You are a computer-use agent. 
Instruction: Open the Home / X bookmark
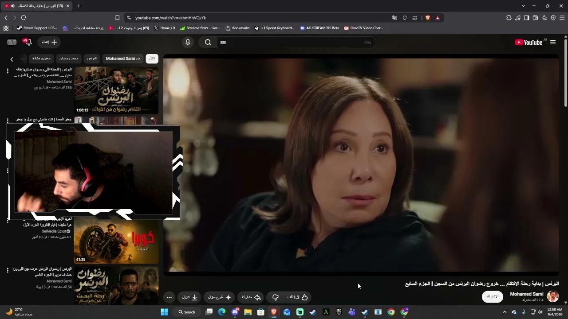164,28
